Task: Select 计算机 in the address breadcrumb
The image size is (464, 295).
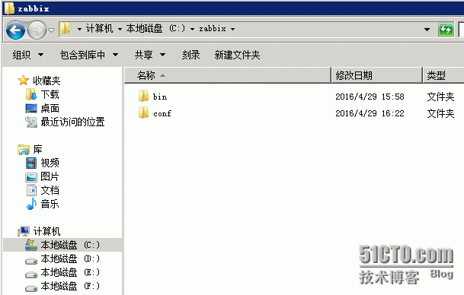Action: [99, 29]
